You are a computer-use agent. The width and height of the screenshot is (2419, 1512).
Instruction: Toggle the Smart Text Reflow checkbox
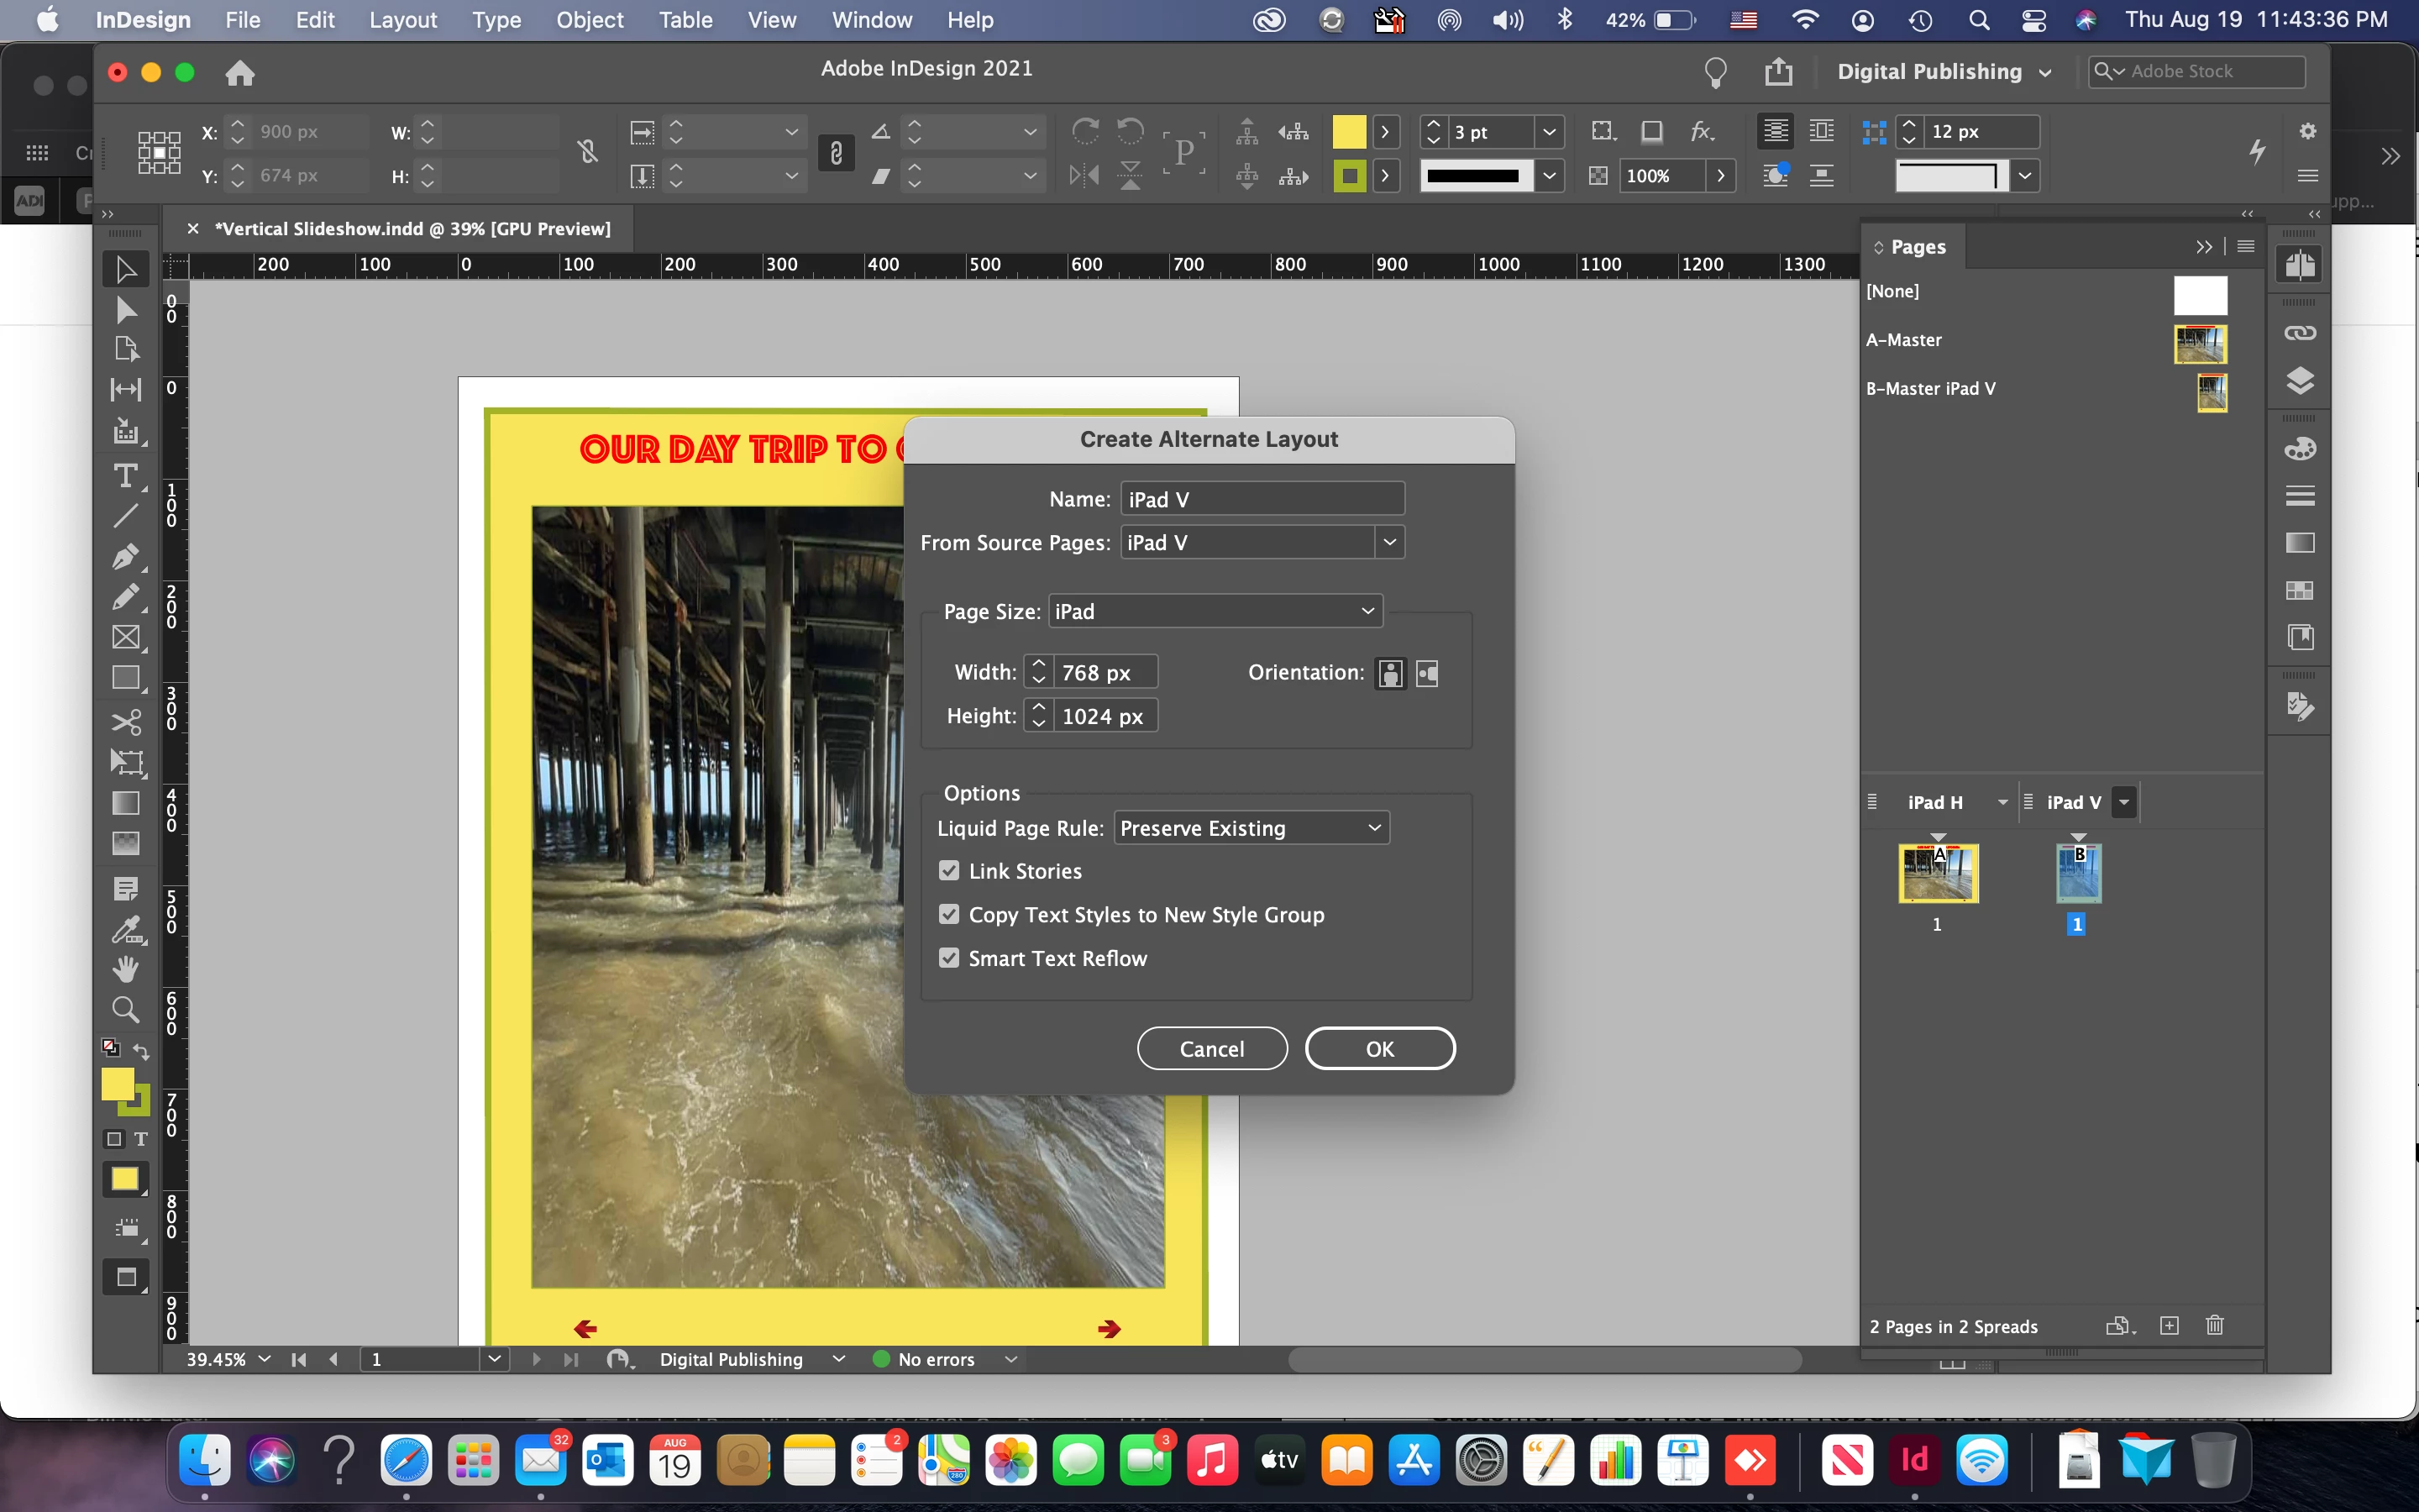click(x=950, y=958)
